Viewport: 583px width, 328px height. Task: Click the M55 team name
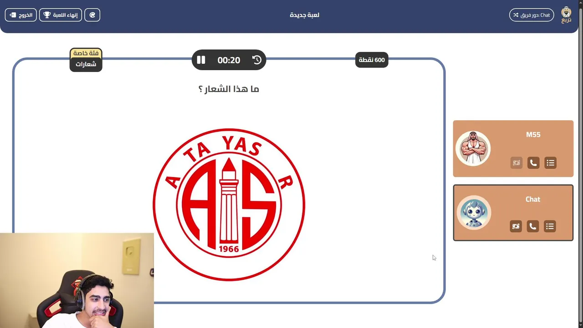coord(533,135)
